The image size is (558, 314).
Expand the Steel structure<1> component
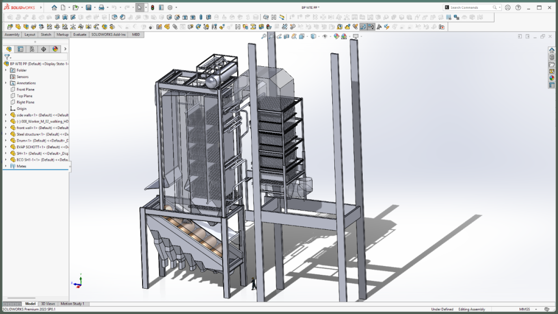pos(6,134)
